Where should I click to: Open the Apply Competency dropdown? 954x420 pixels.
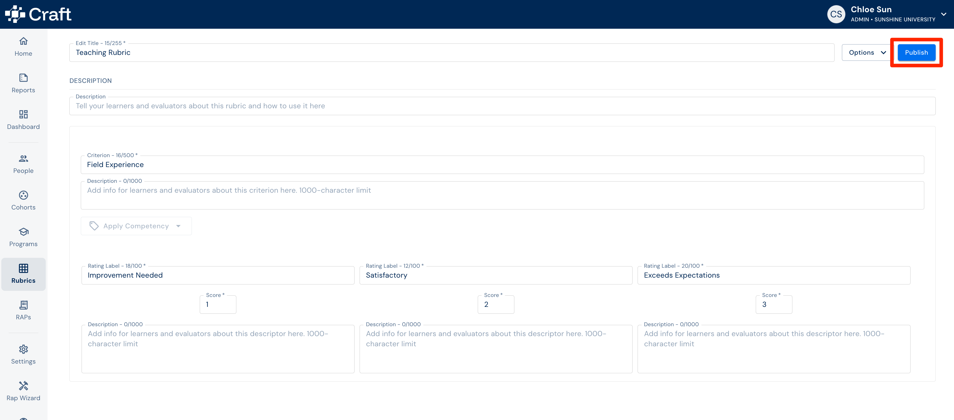(136, 226)
